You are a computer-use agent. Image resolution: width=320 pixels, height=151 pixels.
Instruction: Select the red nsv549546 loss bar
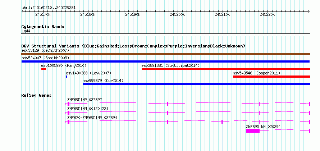(271, 77)
